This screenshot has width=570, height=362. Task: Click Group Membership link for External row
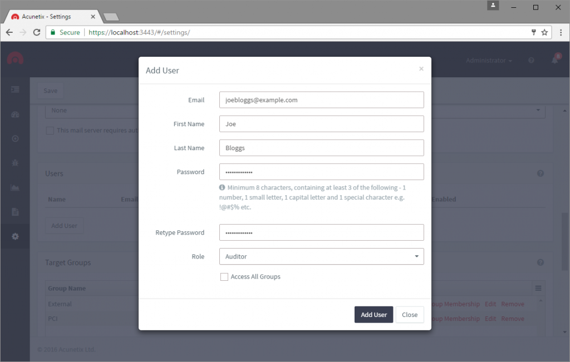click(456, 304)
